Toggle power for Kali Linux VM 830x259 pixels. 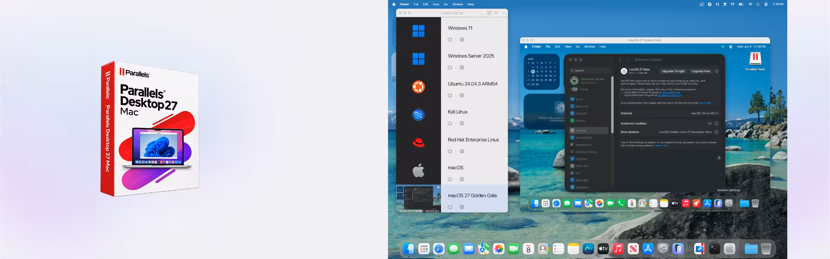pos(450,123)
